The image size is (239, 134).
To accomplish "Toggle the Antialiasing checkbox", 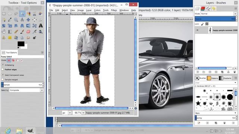I will 3,65.
